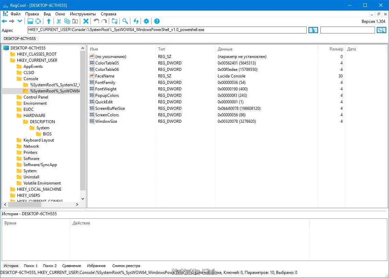Viewport: 389px width, 278px height.
Task: Click into the Адрес path field
Action: click(167, 30)
